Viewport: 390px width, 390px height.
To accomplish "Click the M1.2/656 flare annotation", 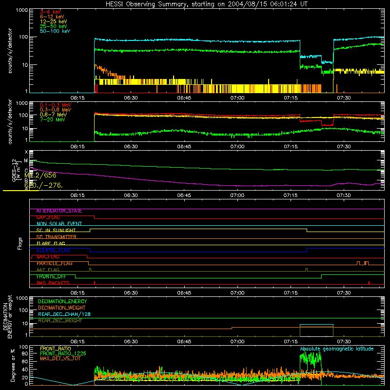I will (40, 175).
